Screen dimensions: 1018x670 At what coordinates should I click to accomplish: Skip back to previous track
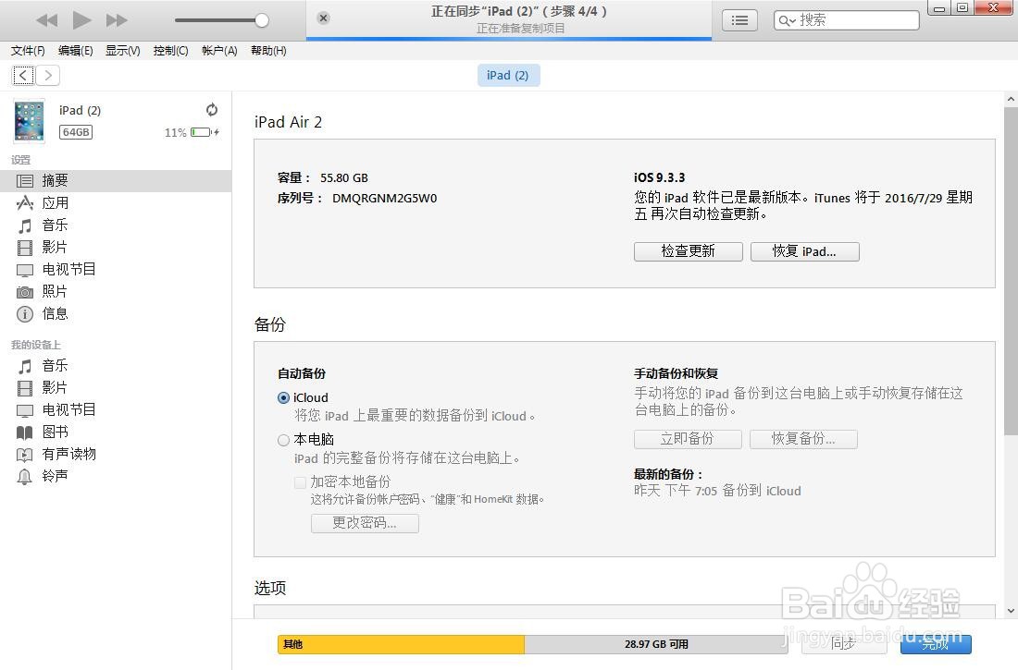(47, 20)
